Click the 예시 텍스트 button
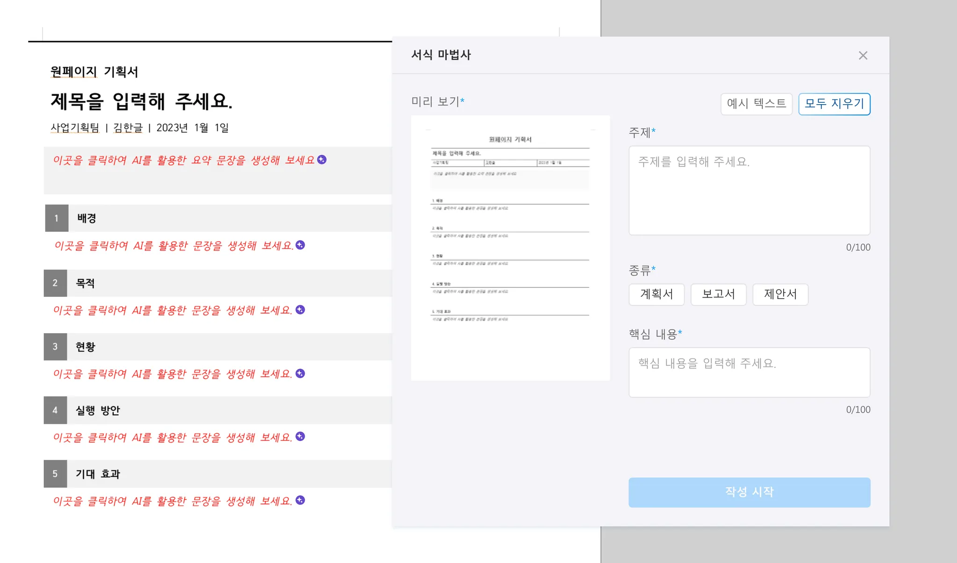This screenshot has width=957, height=563. pyautogui.click(x=756, y=104)
